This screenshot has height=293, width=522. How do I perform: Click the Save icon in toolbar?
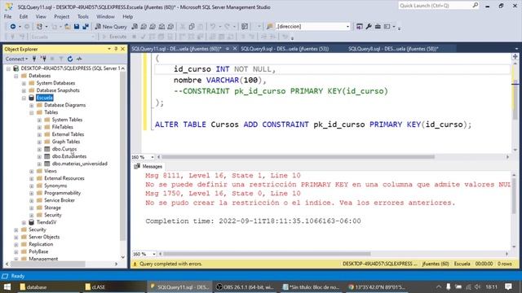77,27
